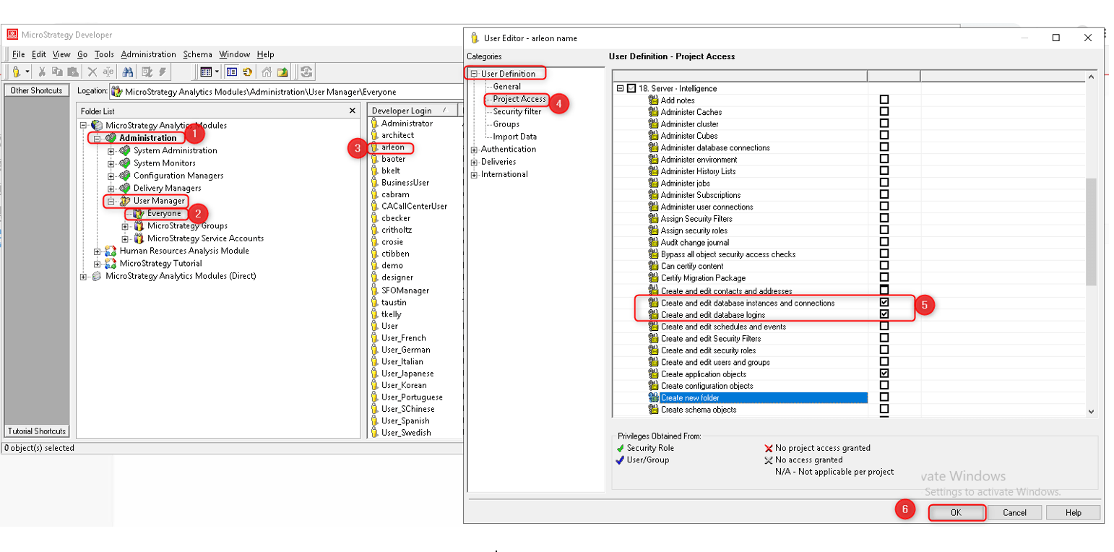
Task: Click the Human Resources Analysis Module icon
Action: pyautogui.click(x=111, y=251)
